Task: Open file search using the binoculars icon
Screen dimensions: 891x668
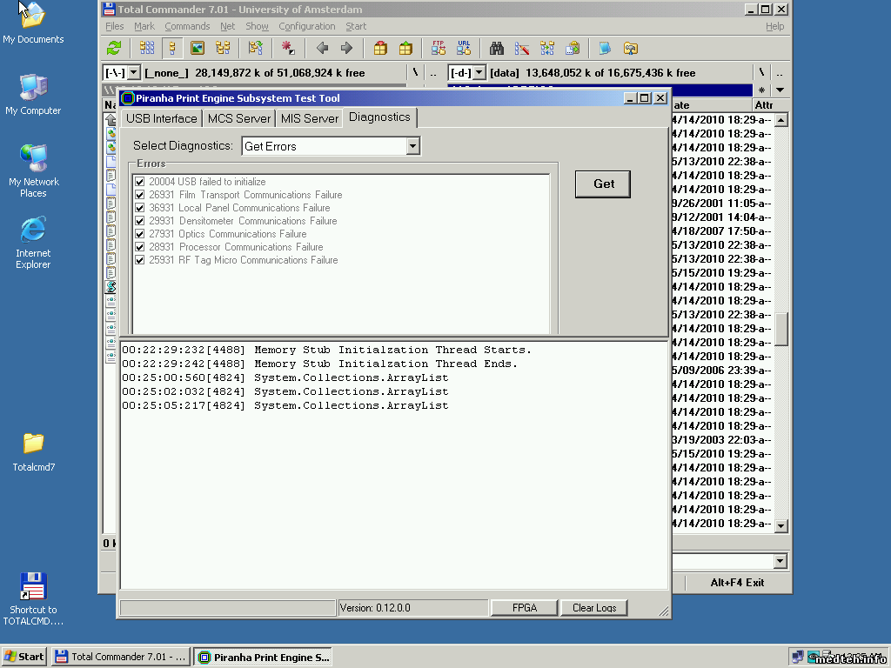Action: pyautogui.click(x=497, y=49)
